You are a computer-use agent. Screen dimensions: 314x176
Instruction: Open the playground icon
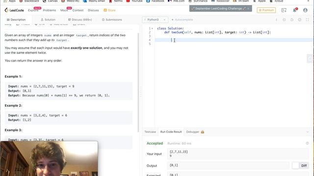(284, 10)
